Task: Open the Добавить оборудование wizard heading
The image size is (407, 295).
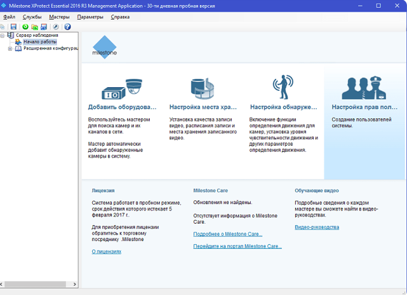Action: 123,107
